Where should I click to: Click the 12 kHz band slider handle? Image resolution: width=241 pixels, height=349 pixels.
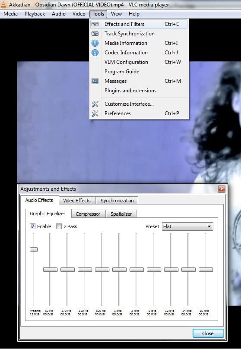(x=171, y=270)
